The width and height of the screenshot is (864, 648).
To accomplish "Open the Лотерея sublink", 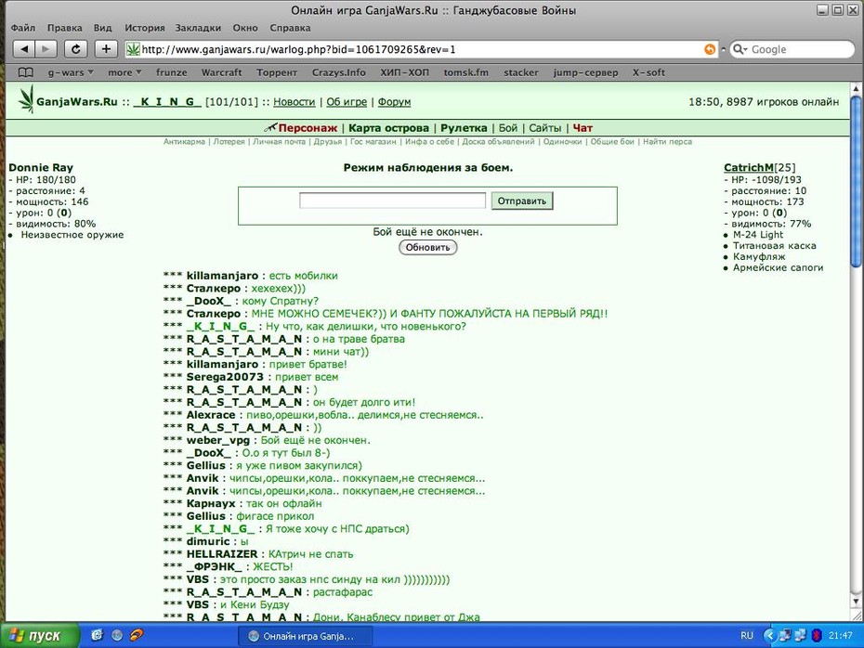I will click(229, 142).
